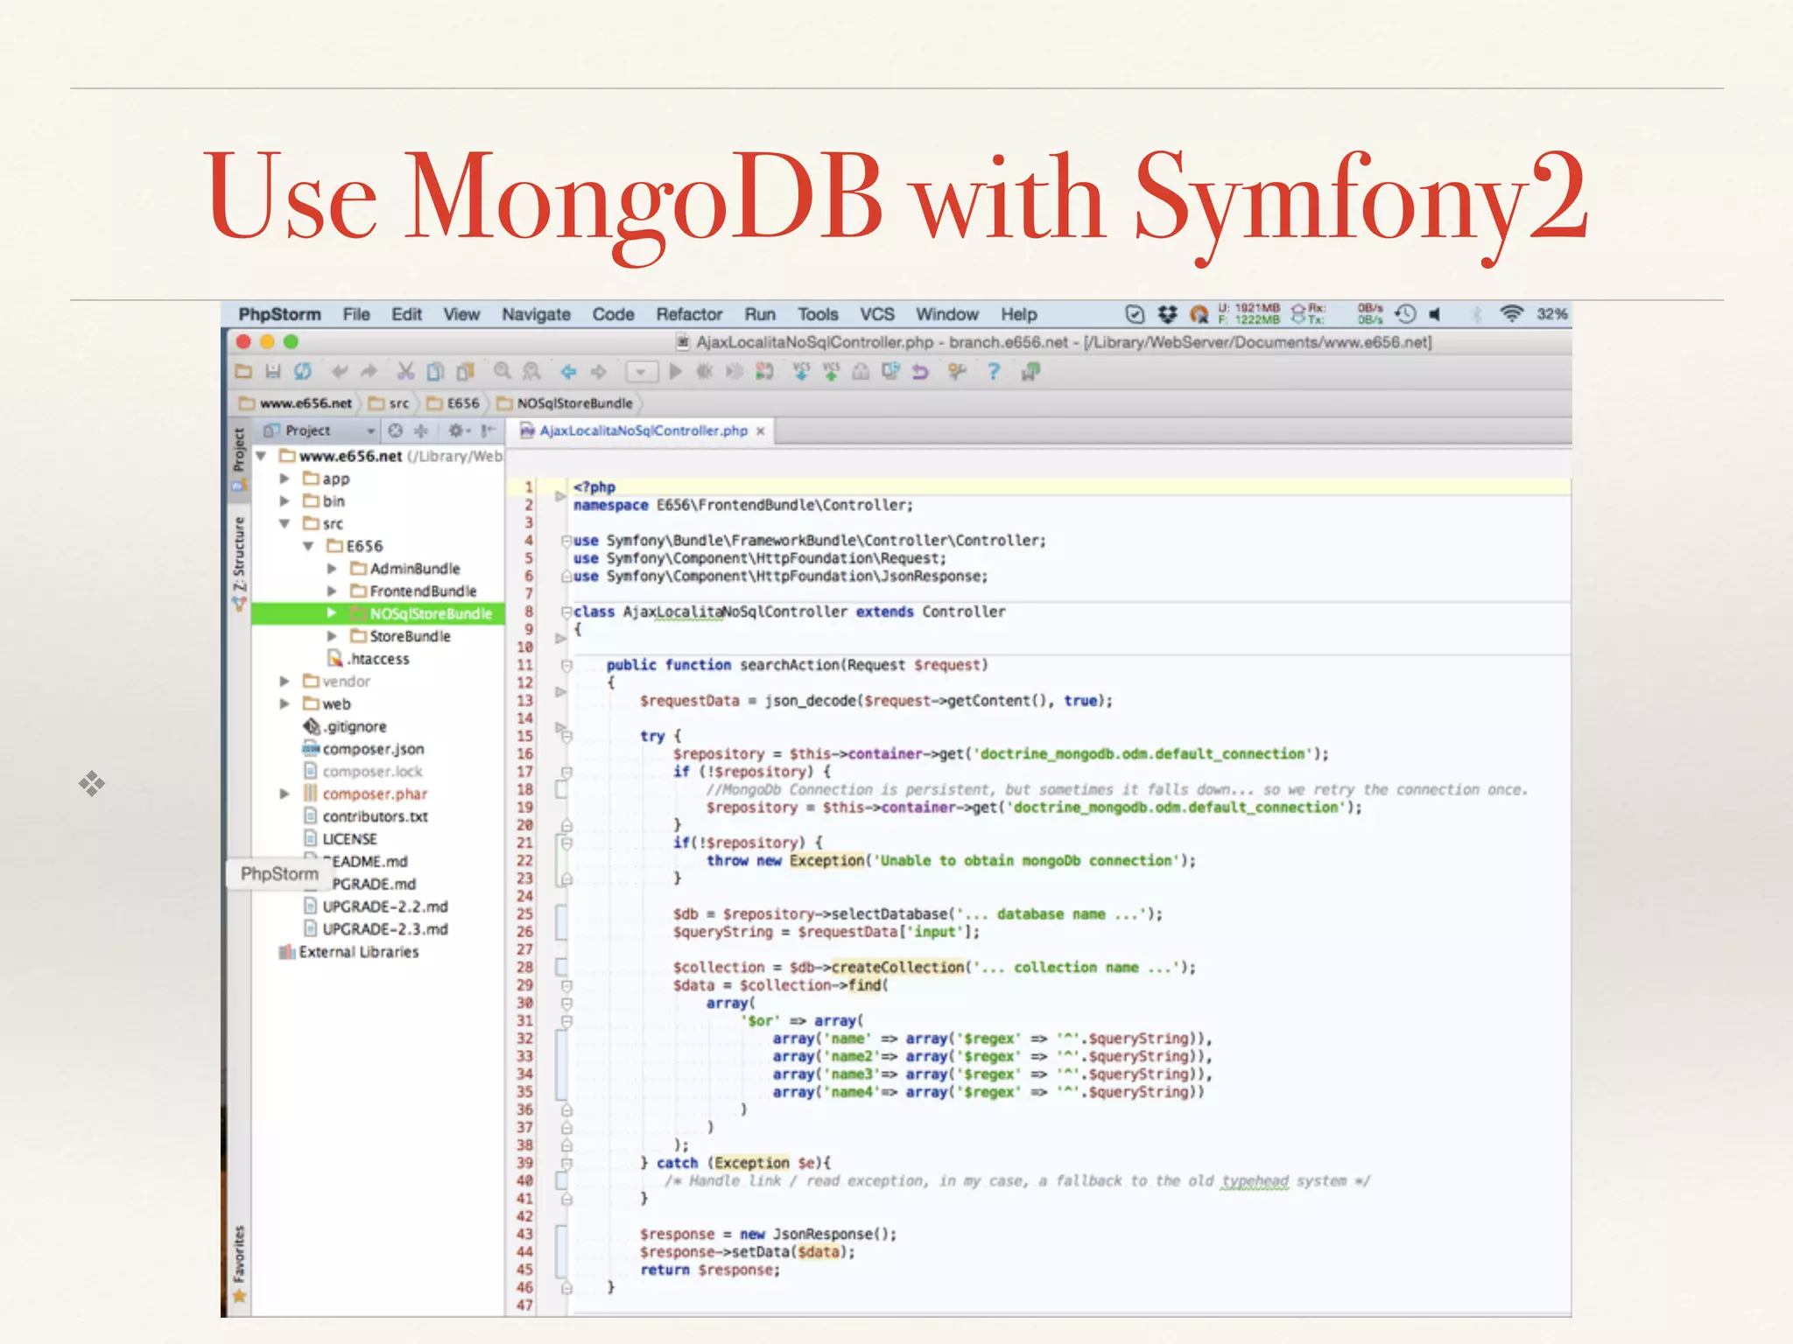Click the blue Back navigation arrow
This screenshot has height=1344, width=1793.
pyautogui.click(x=568, y=372)
